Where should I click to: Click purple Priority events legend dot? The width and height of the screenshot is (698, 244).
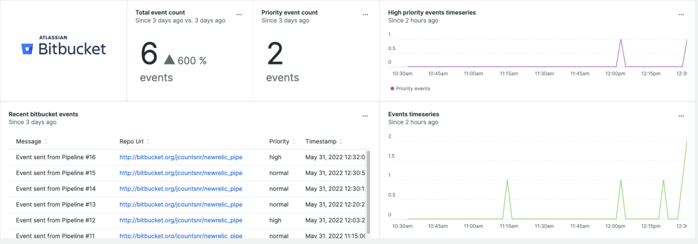point(391,89)
